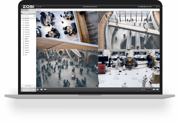The height and width of the screenshot is (124, 179).
Task: Click the ZOSI logo
Action: pos(28,6)
